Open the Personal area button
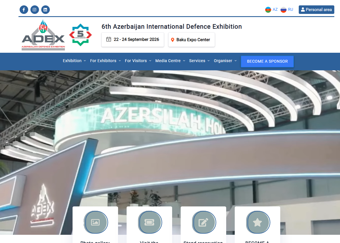This screenshot has width=340, height=243. pos(316,10)
